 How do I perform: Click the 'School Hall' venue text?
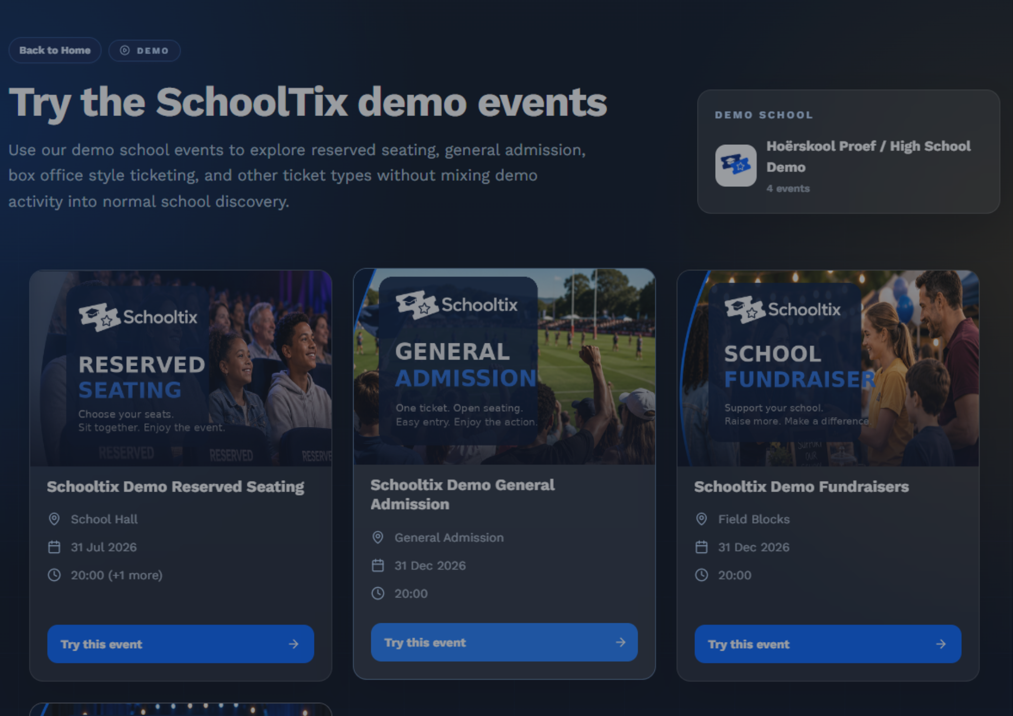[104, 519]
